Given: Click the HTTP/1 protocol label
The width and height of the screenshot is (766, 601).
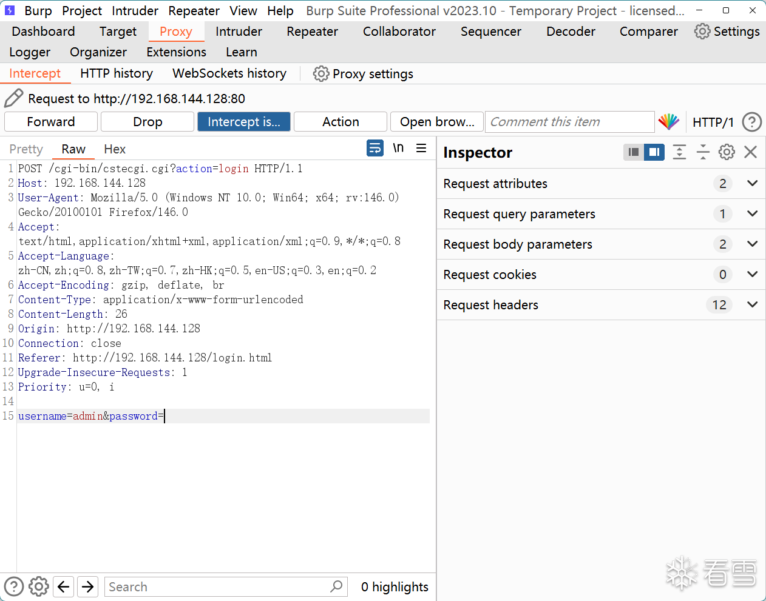Looking at the screenshot, I should point(713,123).
